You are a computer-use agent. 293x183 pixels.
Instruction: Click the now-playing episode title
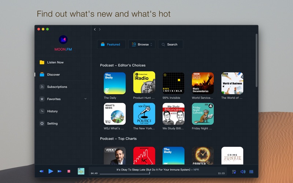click(x=158, y=170)
